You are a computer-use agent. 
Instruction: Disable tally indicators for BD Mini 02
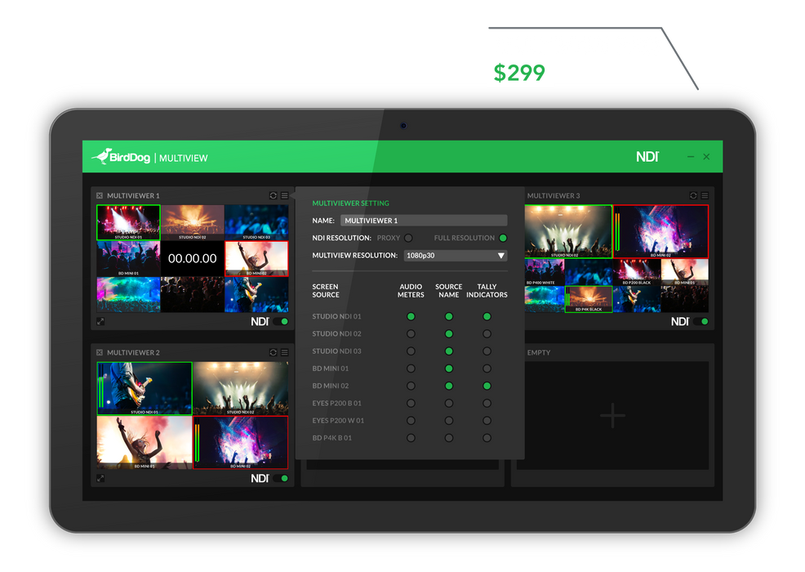[x=487, y=386]
